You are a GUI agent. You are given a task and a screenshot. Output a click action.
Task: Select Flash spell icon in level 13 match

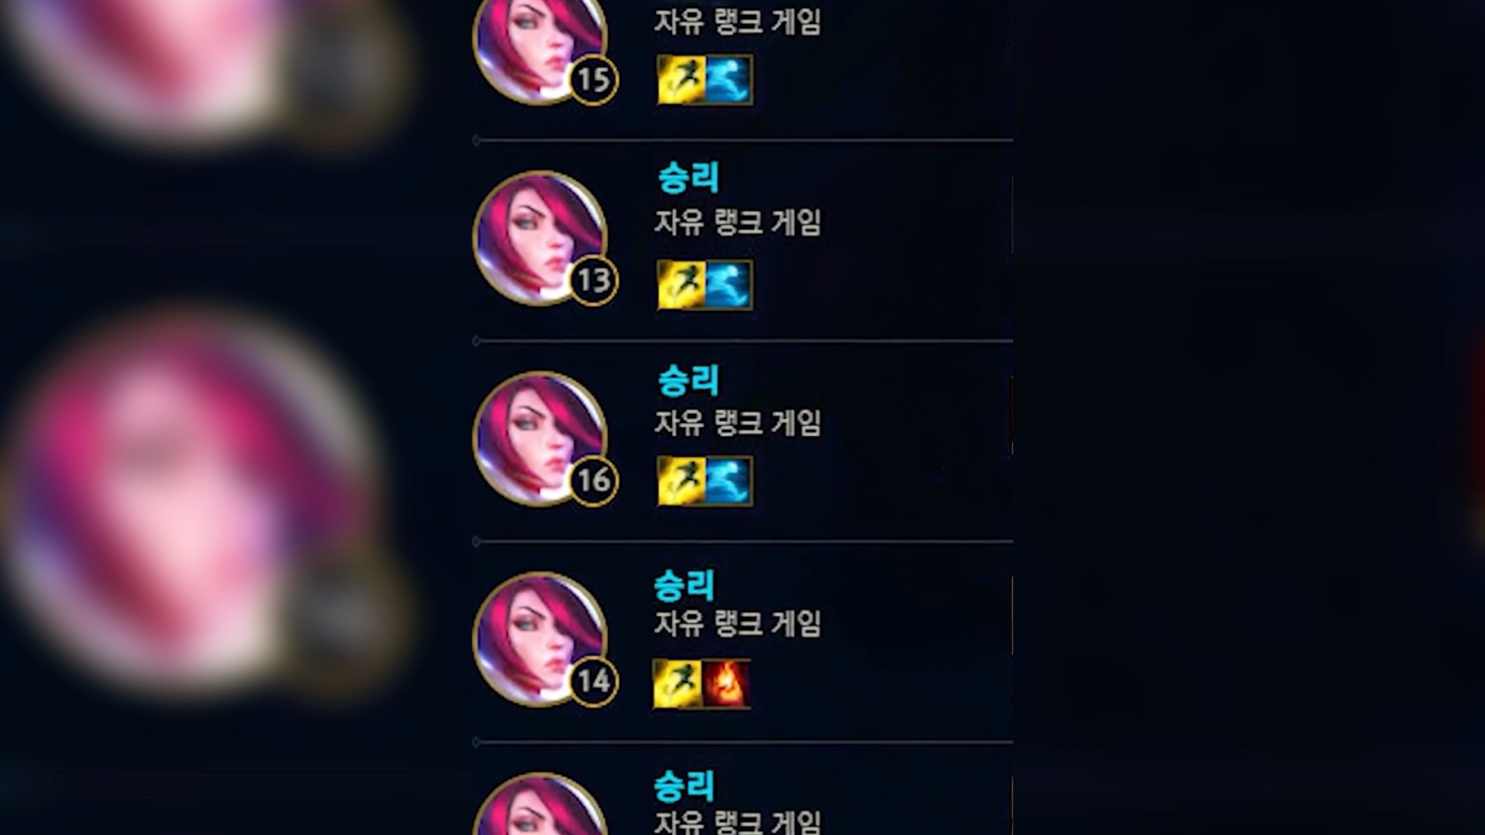[x=681, y=285]
